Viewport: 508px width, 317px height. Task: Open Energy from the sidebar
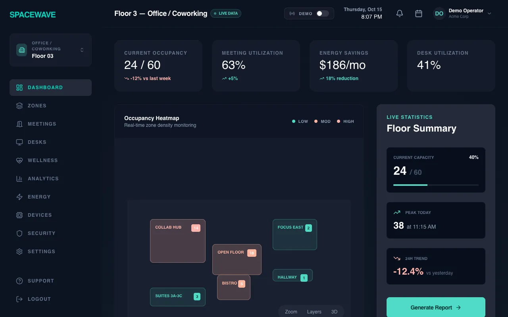click(50, 197)
